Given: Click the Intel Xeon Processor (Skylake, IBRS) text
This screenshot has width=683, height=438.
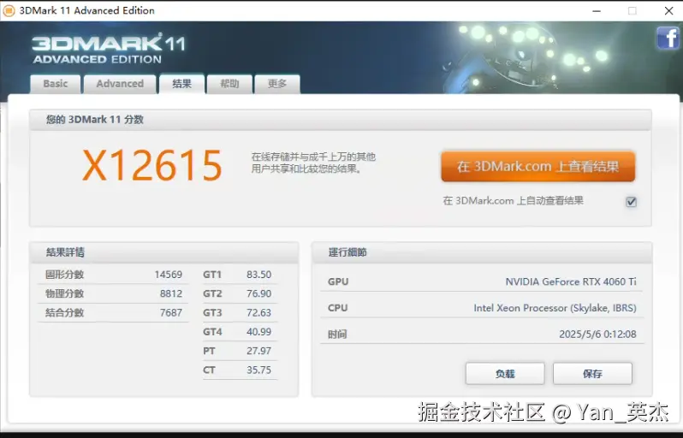Looking at the screenshot, I should tap(555, 308).
